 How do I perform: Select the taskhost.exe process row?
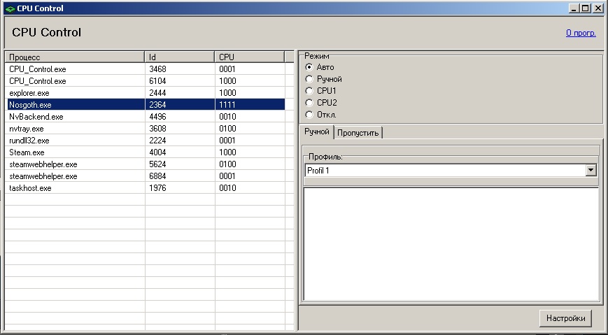(146, 188)
